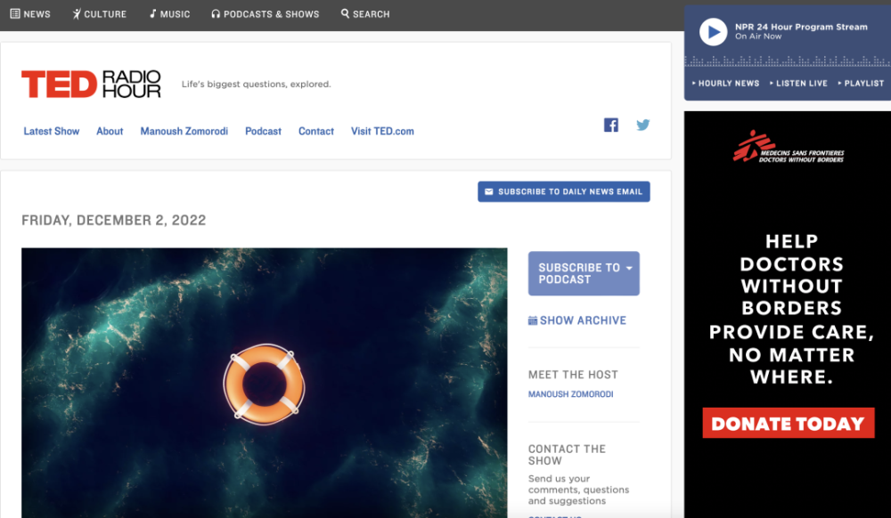The height and width of the screenshot is (518, 891).
Task: Open Hourly News from the player
Action: 725,84
